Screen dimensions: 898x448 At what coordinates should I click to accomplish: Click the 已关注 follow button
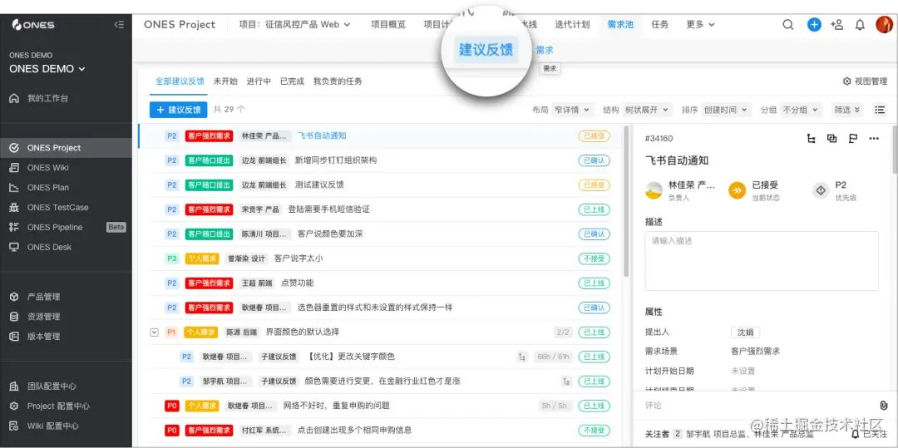(x=870, y=434)
